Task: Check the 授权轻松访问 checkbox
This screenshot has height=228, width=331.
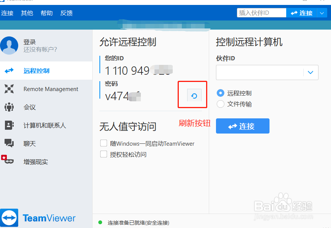Action: tap(103, 154)
